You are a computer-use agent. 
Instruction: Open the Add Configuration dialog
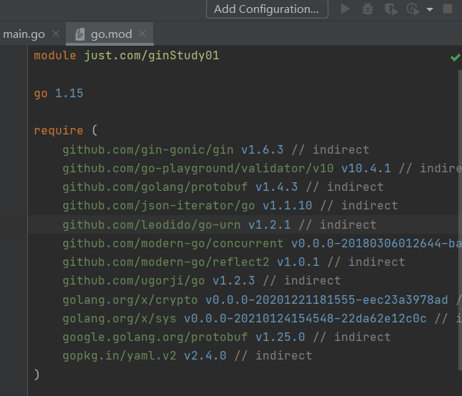pos(267,9)
